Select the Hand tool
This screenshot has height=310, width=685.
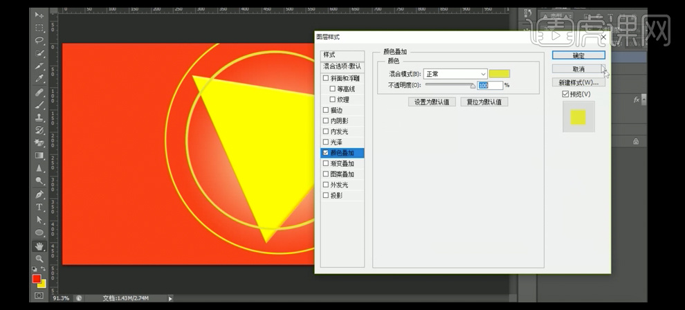click(39, 246)
